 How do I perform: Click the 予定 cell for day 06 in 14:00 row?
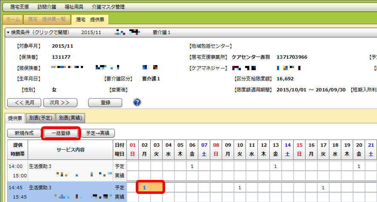click(192, 166)
